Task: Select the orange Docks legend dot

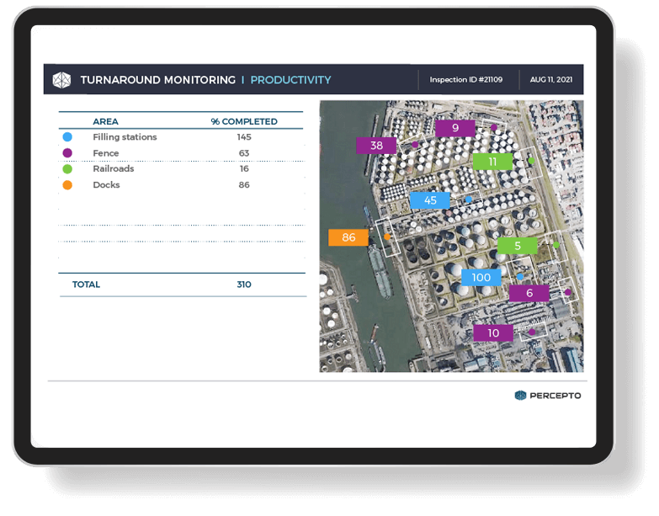Action: (67, 185)
